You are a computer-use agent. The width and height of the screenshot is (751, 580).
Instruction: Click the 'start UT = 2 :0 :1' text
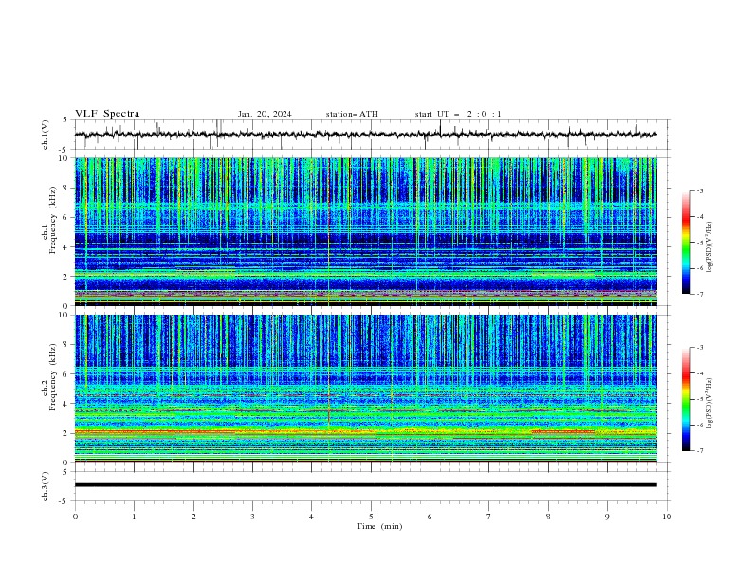point(458,114)
